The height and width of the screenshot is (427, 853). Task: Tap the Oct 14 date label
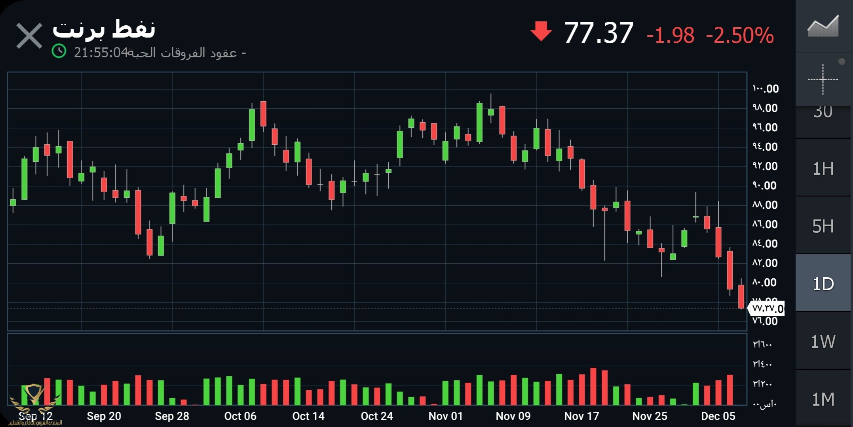coord(308,416)
